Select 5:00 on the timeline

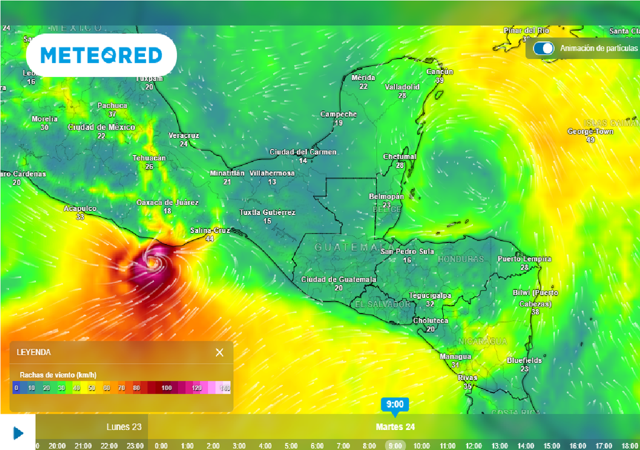(x=291, y=446)
